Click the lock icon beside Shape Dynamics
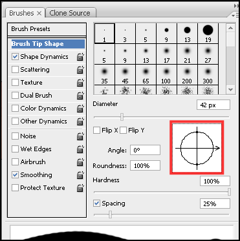This screenshot has height=241, width=240. point(80,57)
